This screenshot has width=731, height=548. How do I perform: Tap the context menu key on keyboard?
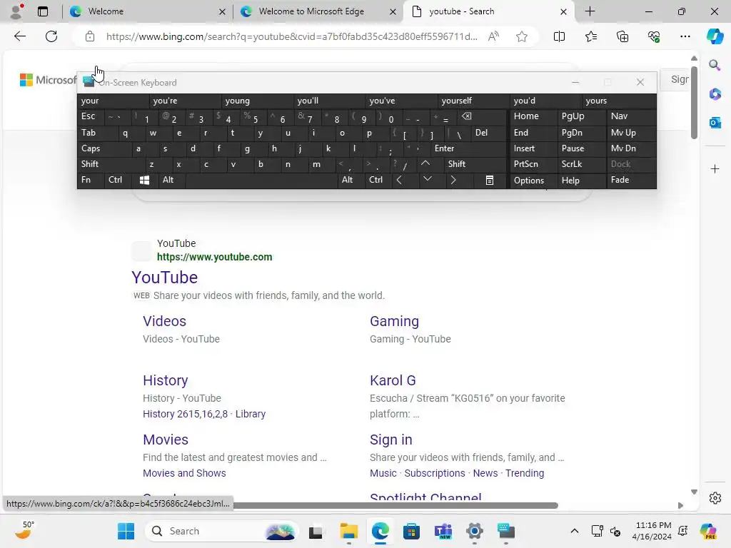(490, 181)
